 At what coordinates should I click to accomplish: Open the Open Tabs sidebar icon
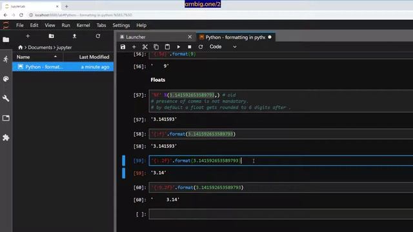(6, 118)
